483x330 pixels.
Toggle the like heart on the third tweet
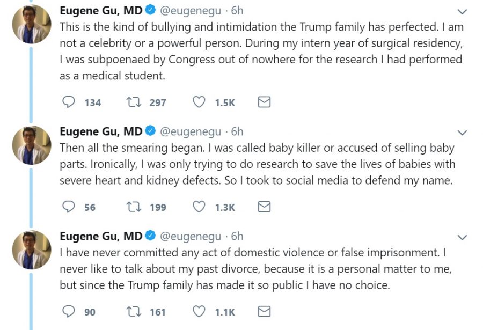point(199,311)
